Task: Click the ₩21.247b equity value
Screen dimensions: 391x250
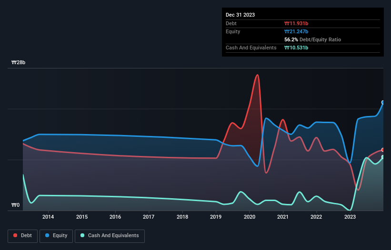Action: click(x=296, y=31)
